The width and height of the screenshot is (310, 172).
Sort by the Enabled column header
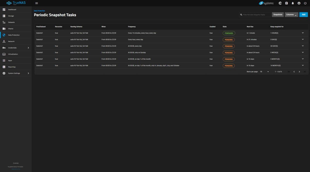pos(213,27)
